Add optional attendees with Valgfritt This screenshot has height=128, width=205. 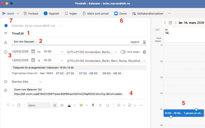[x=135, y=42]
